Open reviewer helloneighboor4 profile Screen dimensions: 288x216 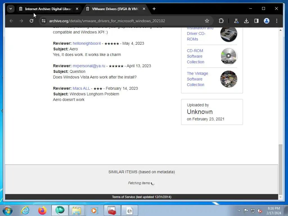coord(87,43)
